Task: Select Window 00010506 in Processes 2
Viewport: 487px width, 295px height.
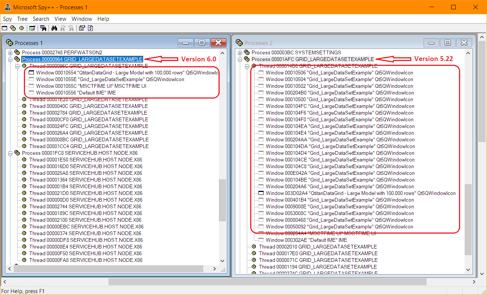Action: (339, 73)
